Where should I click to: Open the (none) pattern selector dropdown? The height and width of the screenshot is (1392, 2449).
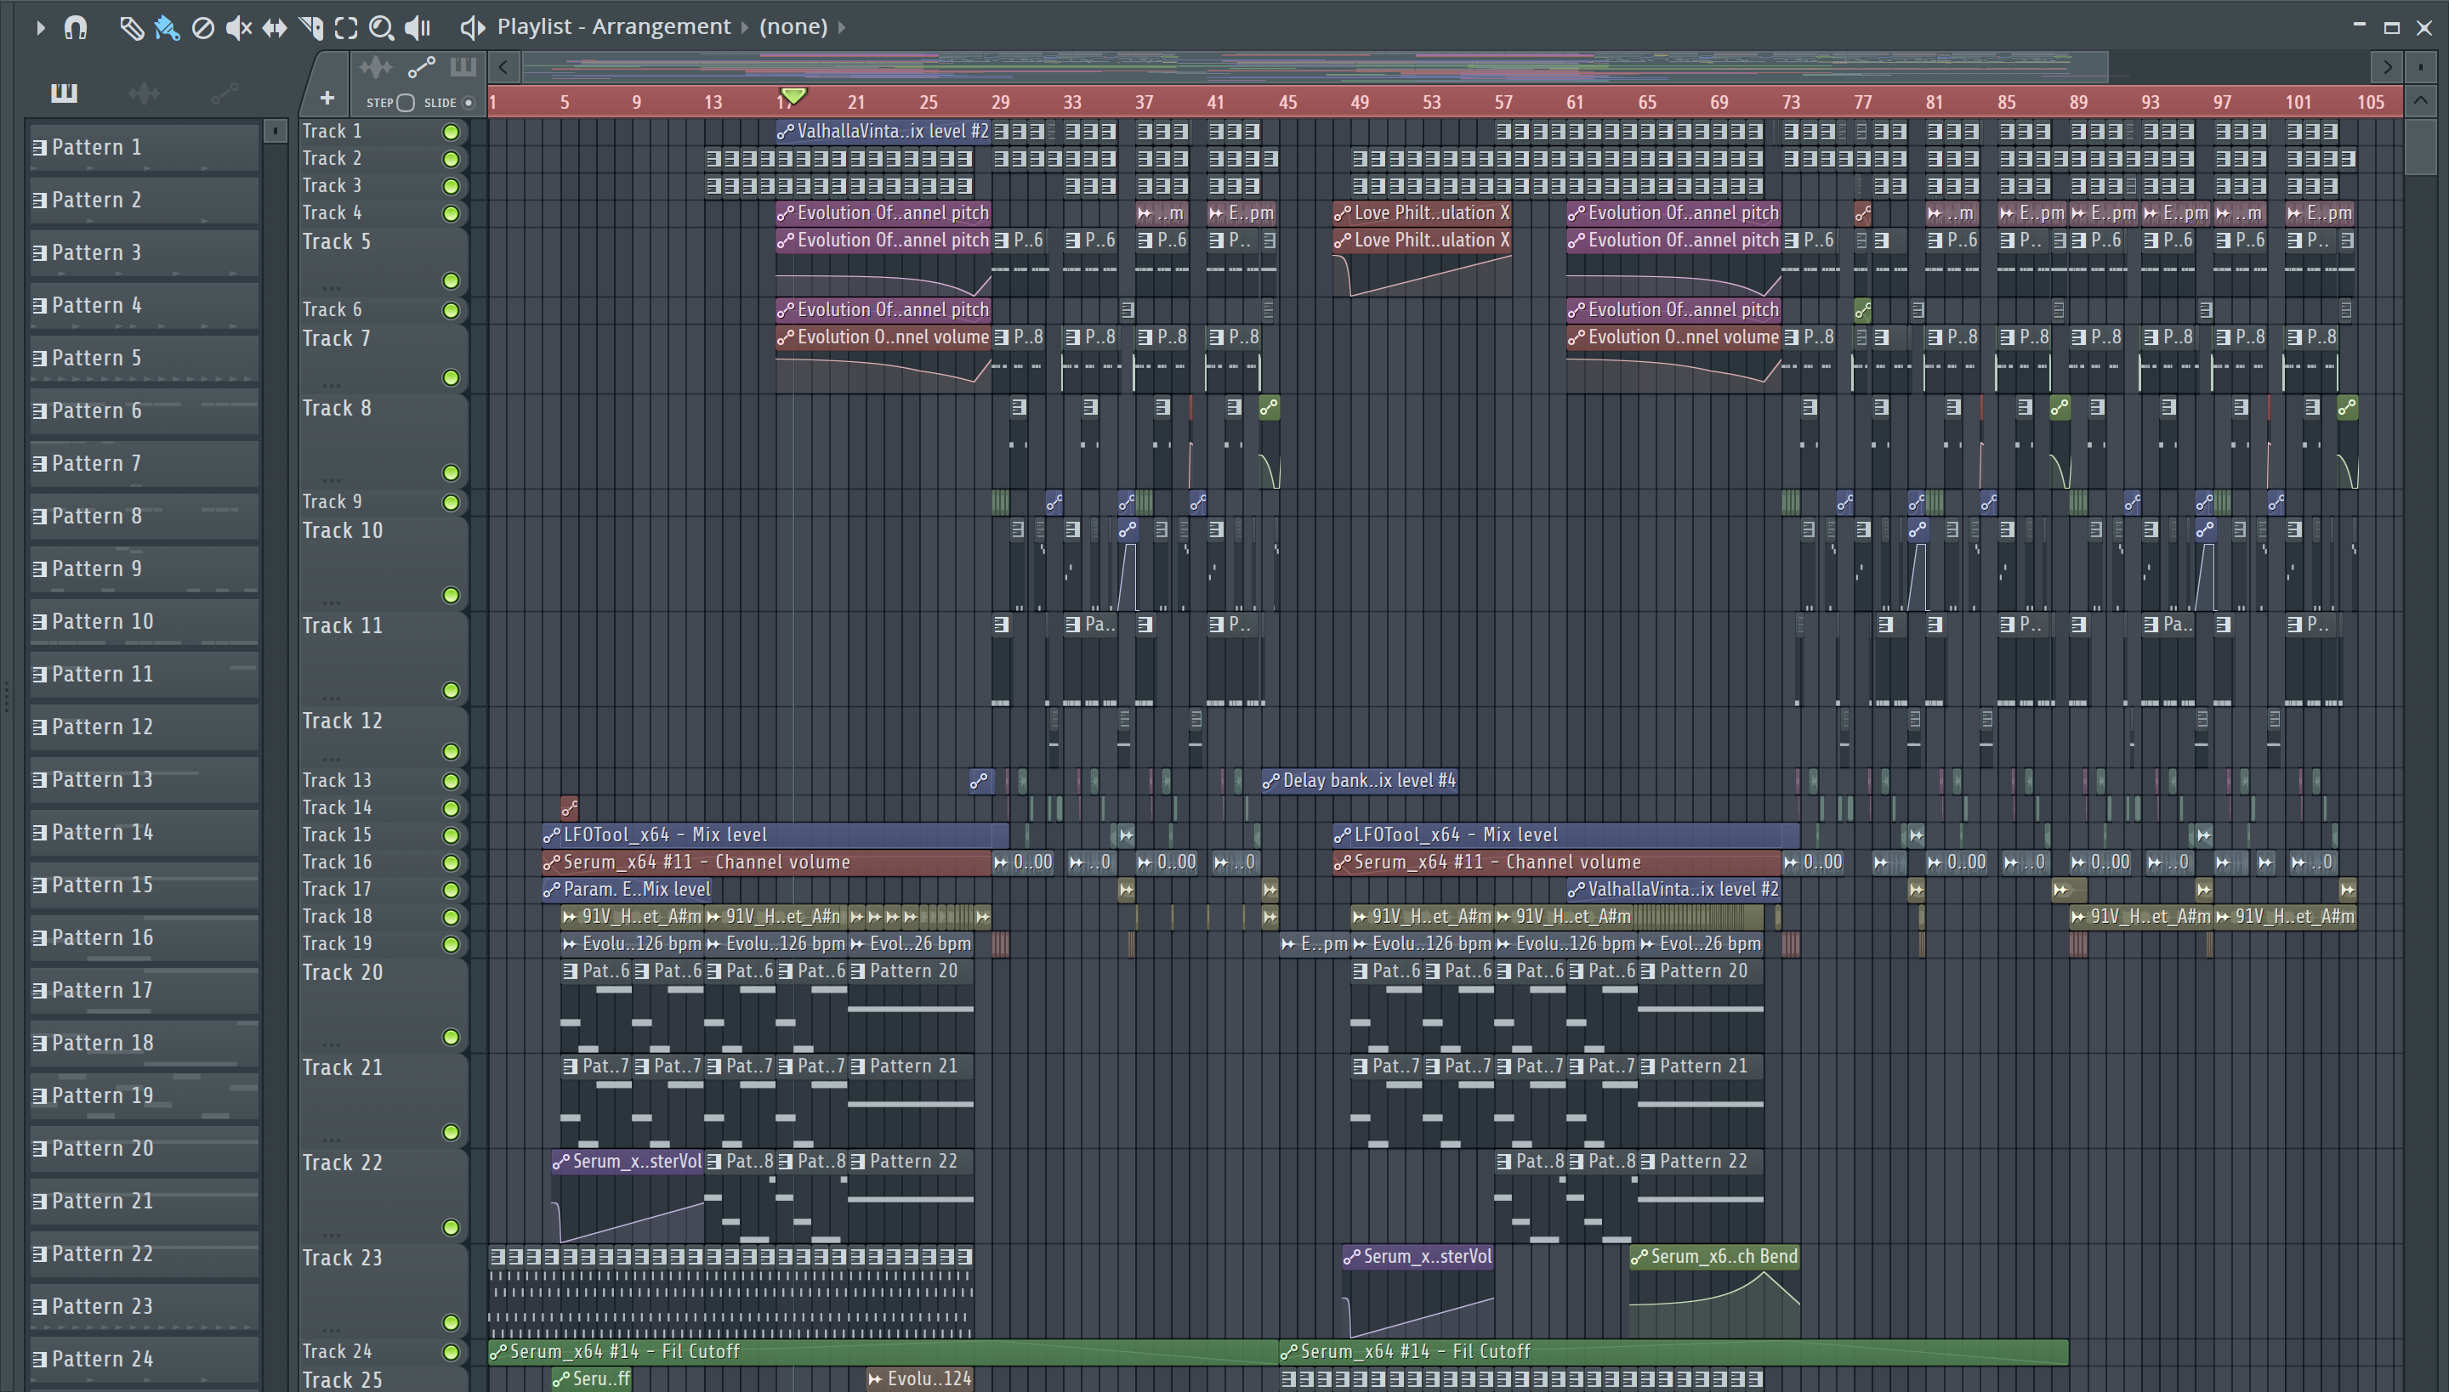842,27
